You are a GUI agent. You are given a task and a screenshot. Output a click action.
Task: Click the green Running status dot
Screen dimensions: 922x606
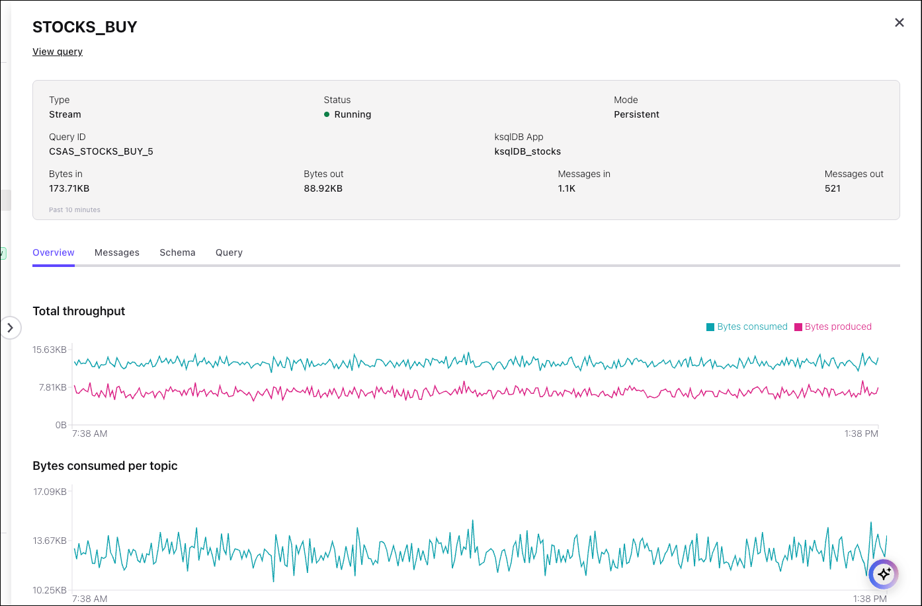[327, 114]
